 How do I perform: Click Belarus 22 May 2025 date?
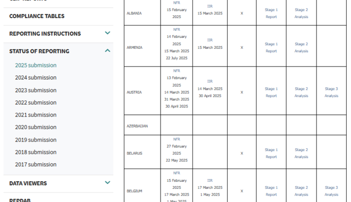177,160
